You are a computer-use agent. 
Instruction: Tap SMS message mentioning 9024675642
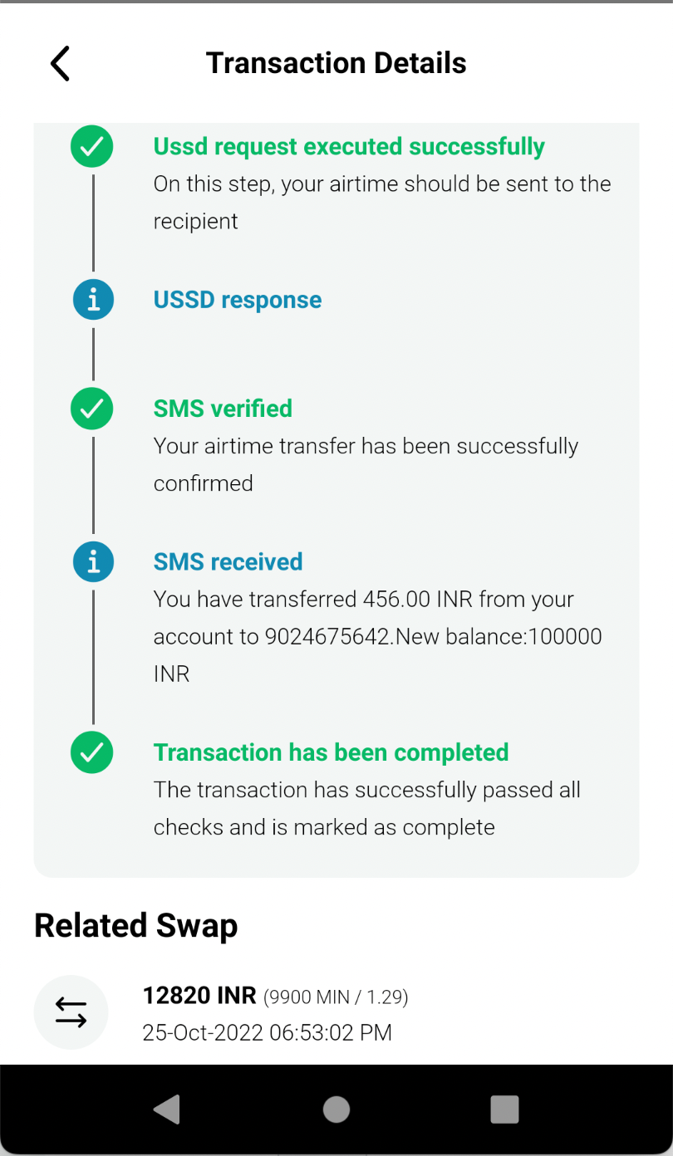tap(378, 637)
